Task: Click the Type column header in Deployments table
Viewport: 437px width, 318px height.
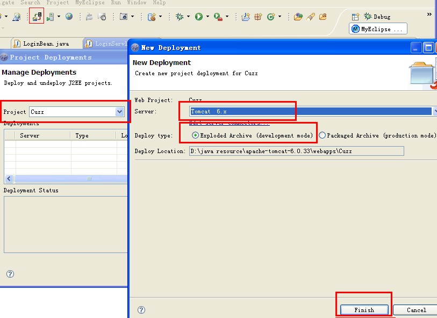Action: pyautogui.click(x=93, y=135)
